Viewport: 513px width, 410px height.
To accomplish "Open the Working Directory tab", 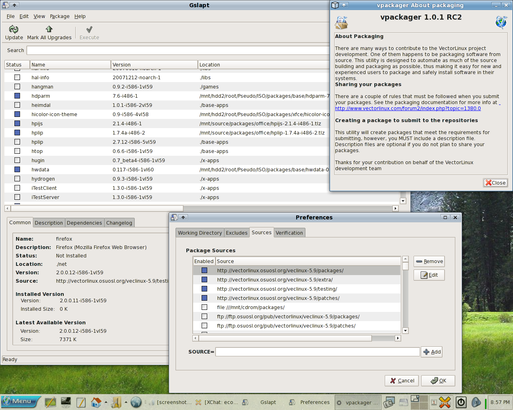I will point(200,233).
